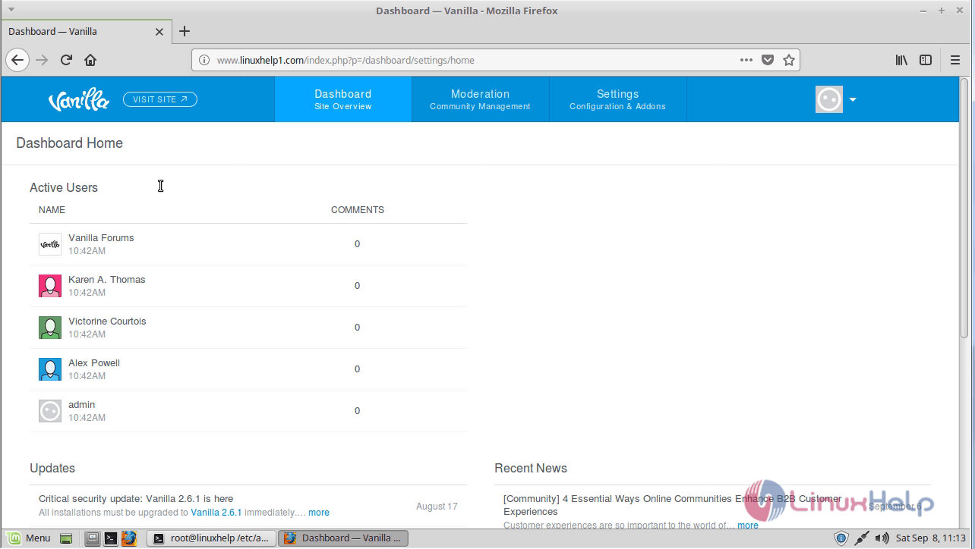This screenshot has width=975, height=549.
Task: Click Vanilla 2.6.1 update link
Action: 216,513
